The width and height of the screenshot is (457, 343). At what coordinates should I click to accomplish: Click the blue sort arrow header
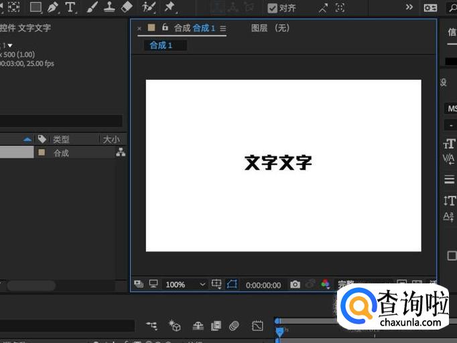(27, 140)
